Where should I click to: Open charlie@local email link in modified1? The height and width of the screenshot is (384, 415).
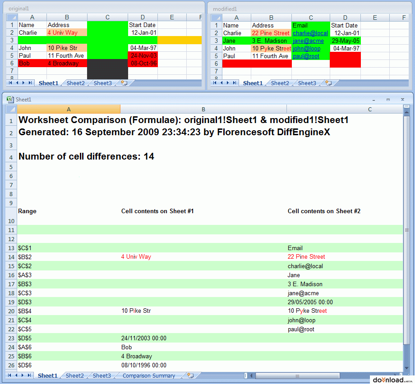pyautogui.click(x=310, y=33)
